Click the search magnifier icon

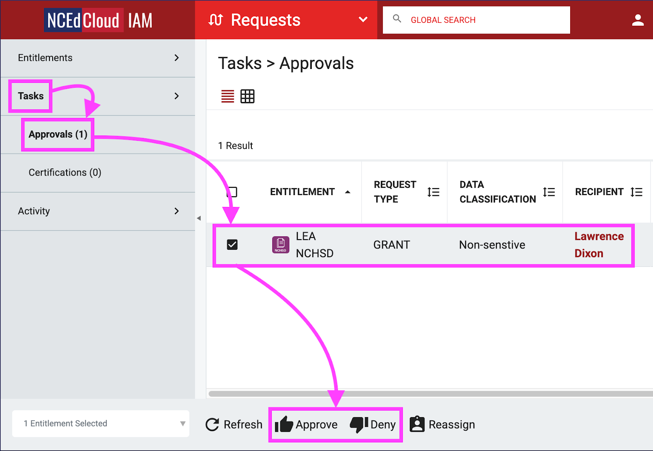coord(397,18)
